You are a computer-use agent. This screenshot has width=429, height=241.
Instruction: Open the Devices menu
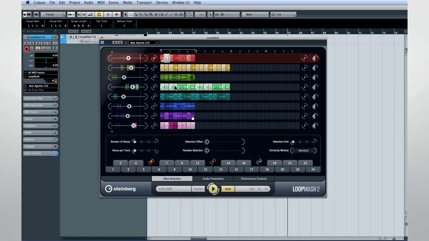click(x=162, y=2)
